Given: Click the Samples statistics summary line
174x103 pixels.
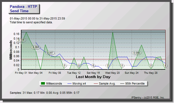Looking at the screenshot, I should click(45, 93).
